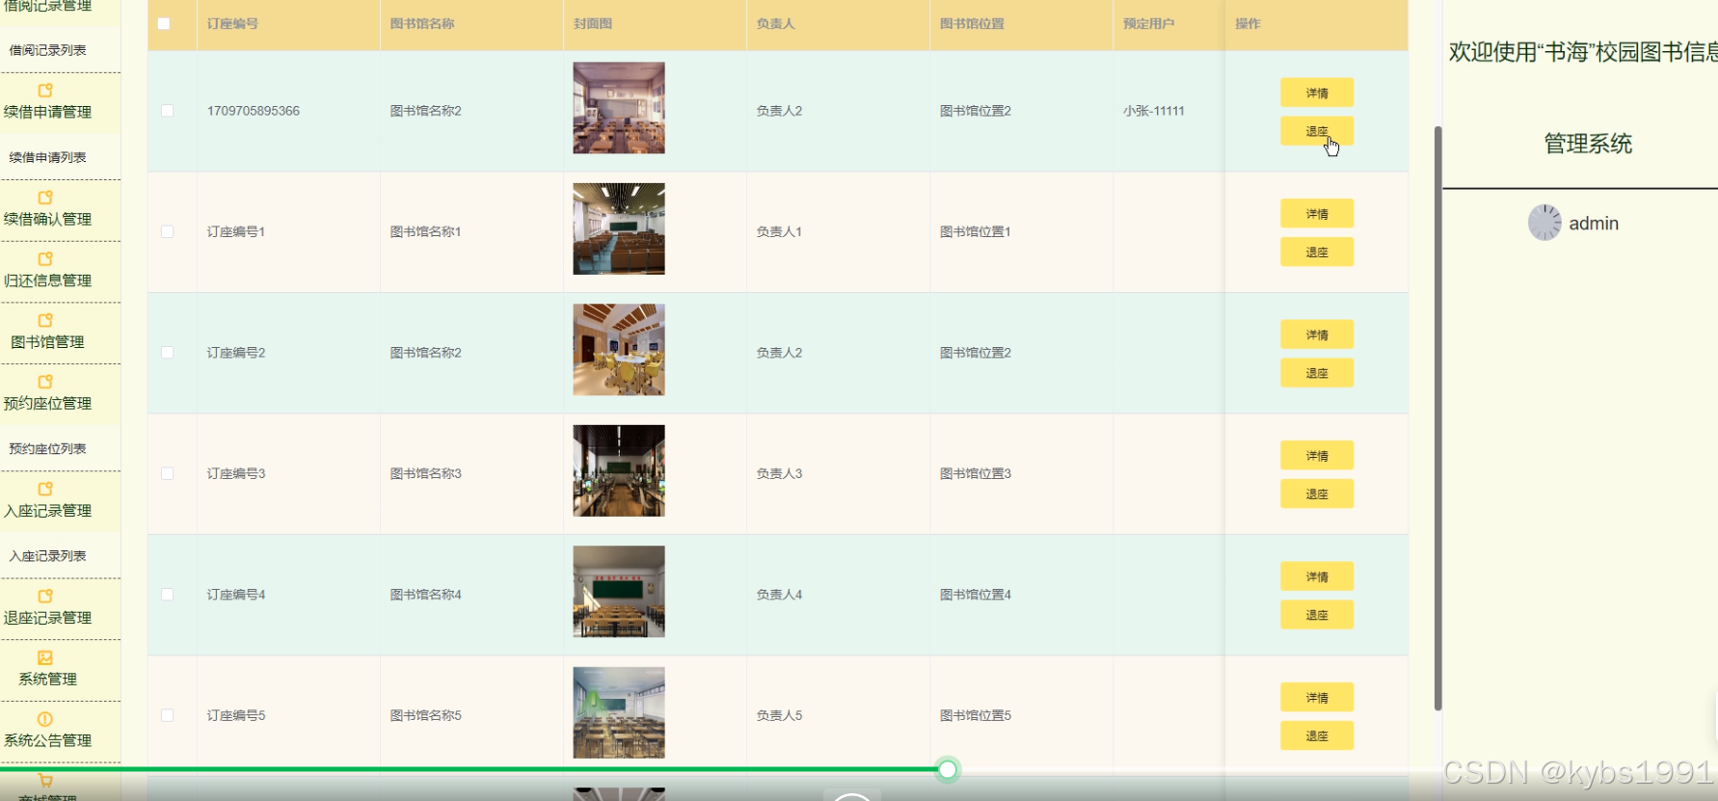Open 续借确认管理 menu
Viewport: 1718px width, 801px height.
point(48,219)
